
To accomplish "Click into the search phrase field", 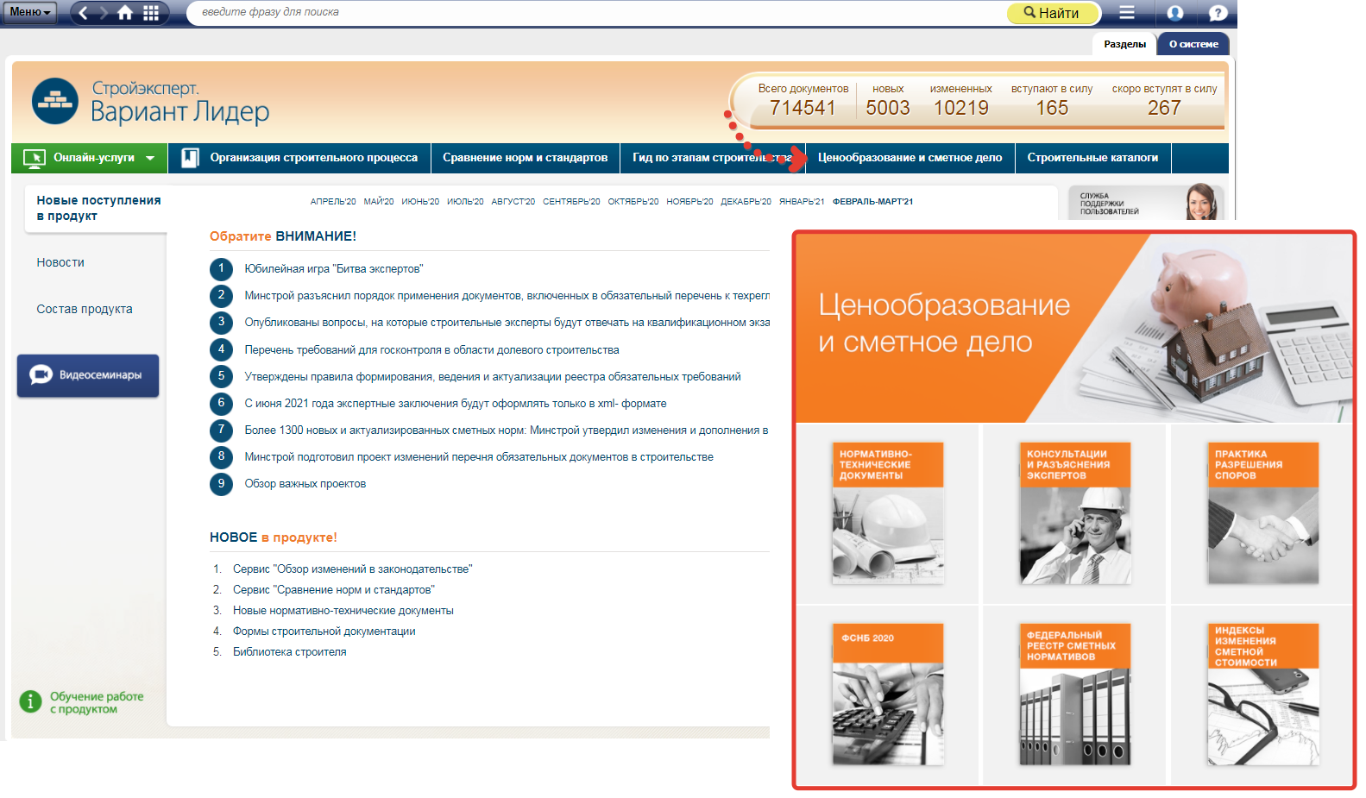I will [x=595, y=12].
